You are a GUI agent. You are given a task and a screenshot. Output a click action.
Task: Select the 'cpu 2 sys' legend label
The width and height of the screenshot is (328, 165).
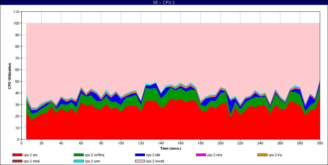31,155
